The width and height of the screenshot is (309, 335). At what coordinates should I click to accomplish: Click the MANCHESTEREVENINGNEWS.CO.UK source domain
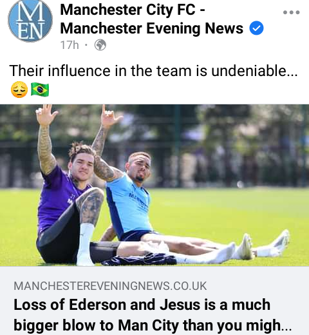110,286
